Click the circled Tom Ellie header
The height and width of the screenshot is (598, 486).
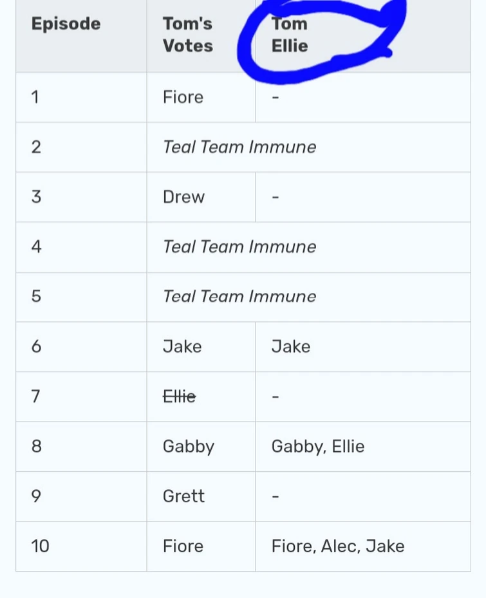(x=290, y=35)
